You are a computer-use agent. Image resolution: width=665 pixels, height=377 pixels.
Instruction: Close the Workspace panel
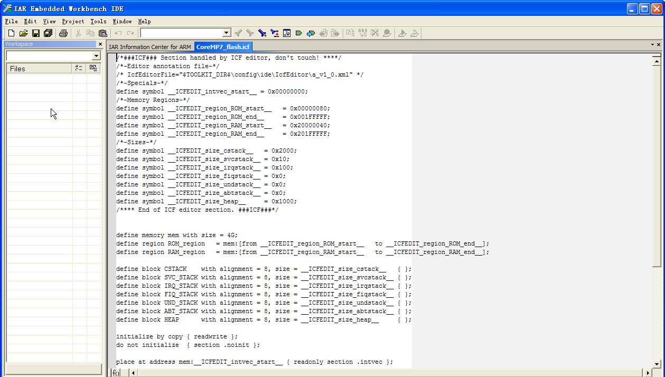(100, 44)
